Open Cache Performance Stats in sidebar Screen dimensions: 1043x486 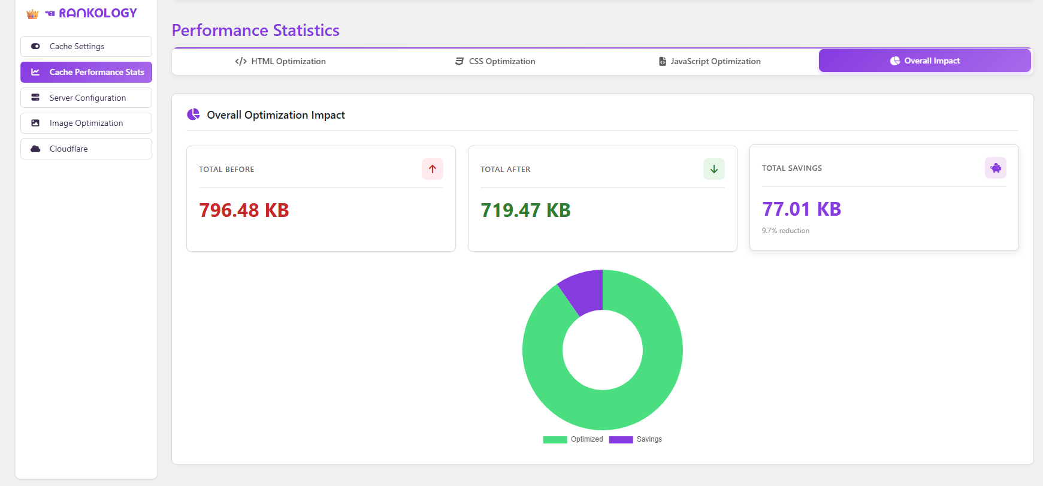tap(86, 72)
